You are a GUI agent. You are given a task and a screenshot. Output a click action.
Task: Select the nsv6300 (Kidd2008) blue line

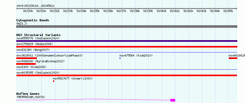point(127,70)
